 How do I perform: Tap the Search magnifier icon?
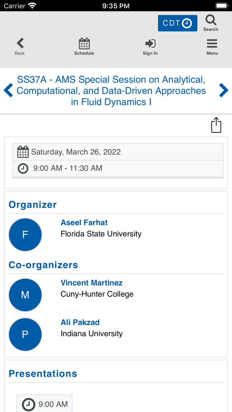[210, 21]
